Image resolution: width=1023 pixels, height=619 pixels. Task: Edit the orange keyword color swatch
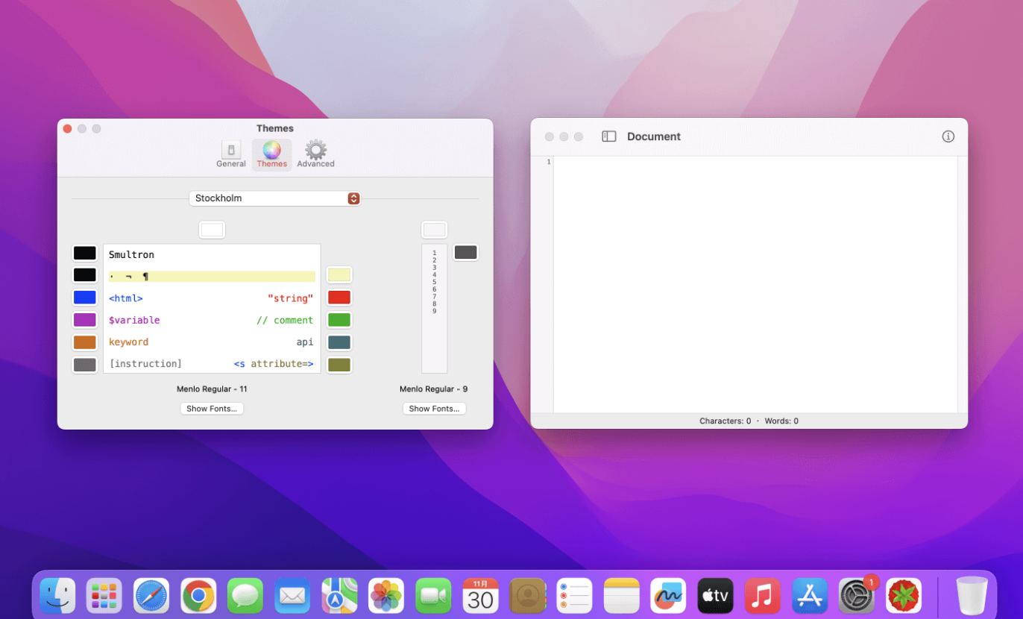coord(84,342)
